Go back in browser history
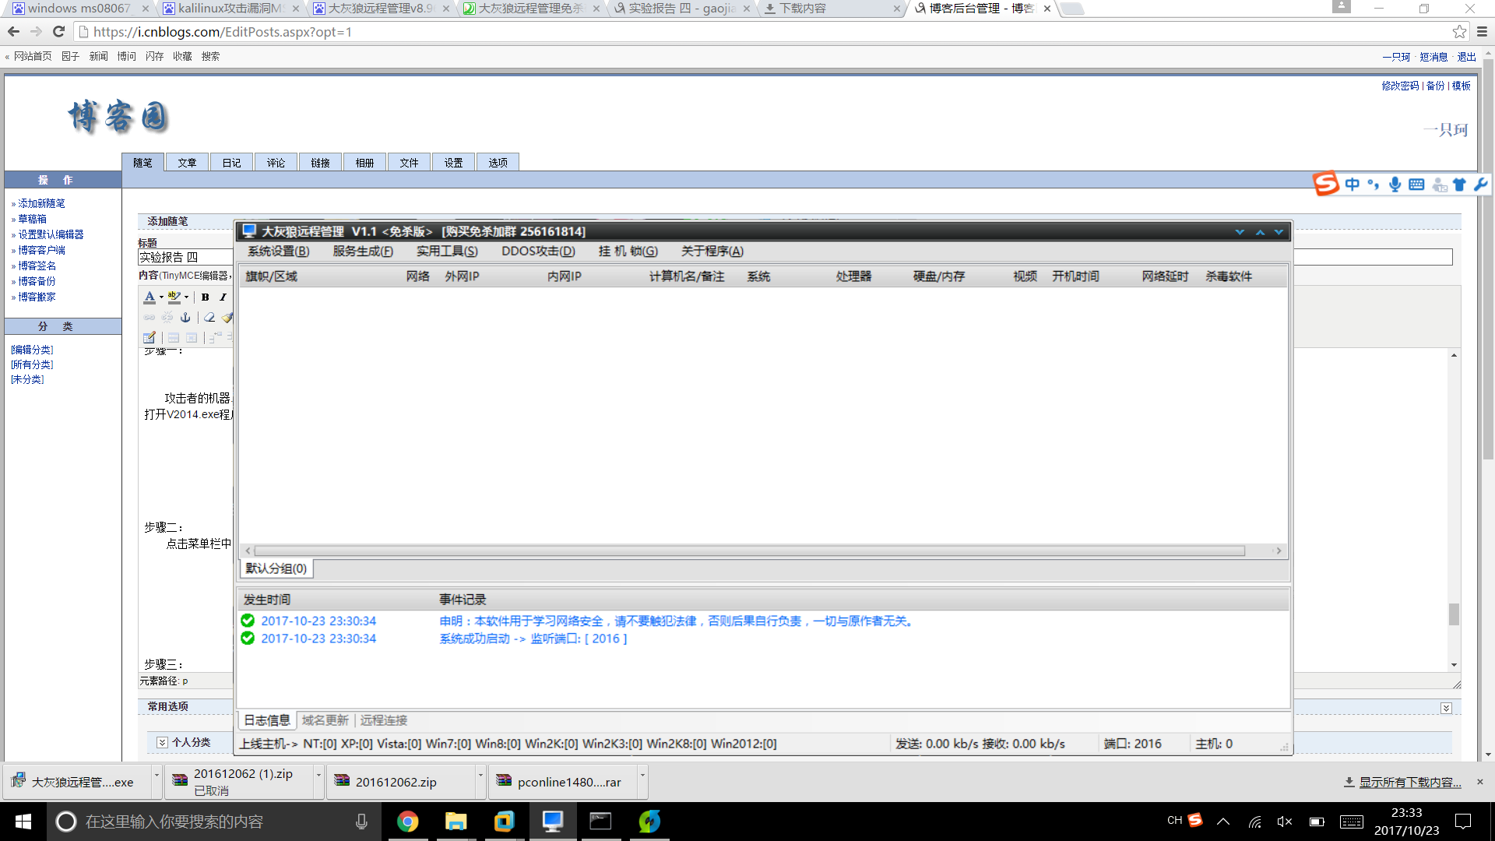This screenshot has height=841, width=1495. pos(13,32)
